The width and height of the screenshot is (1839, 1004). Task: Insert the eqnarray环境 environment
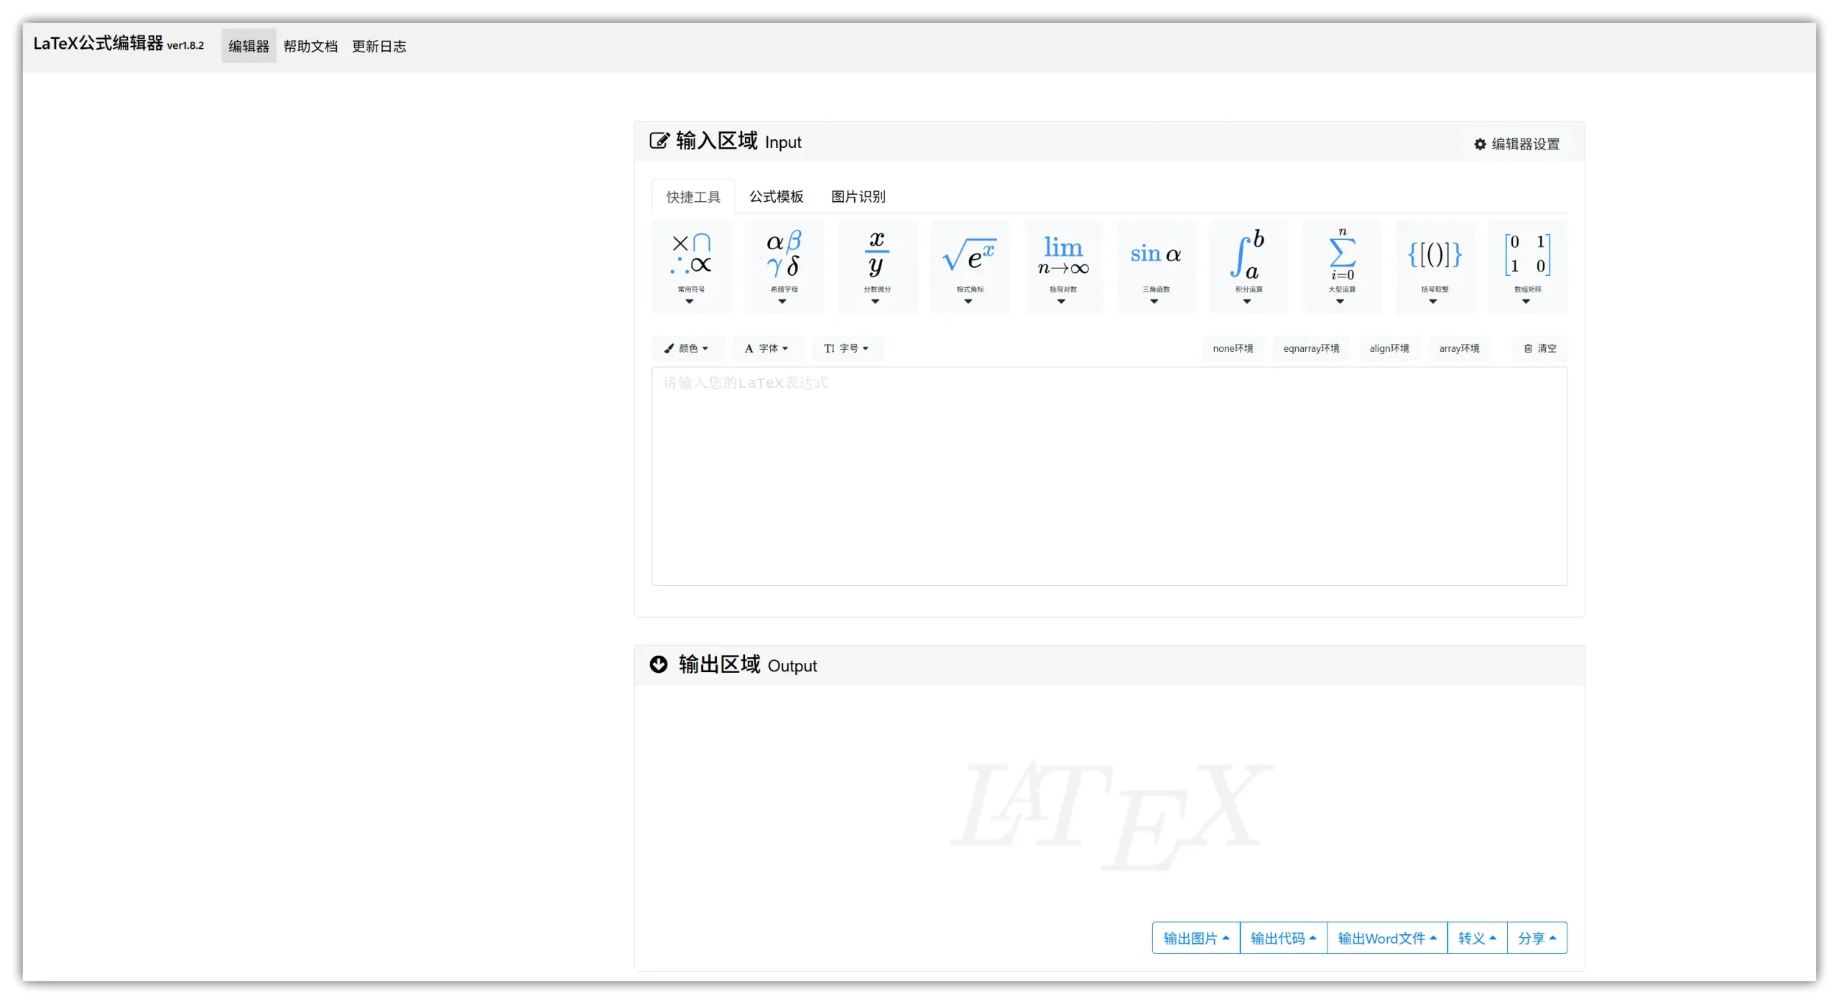[x=1311, y=348]
